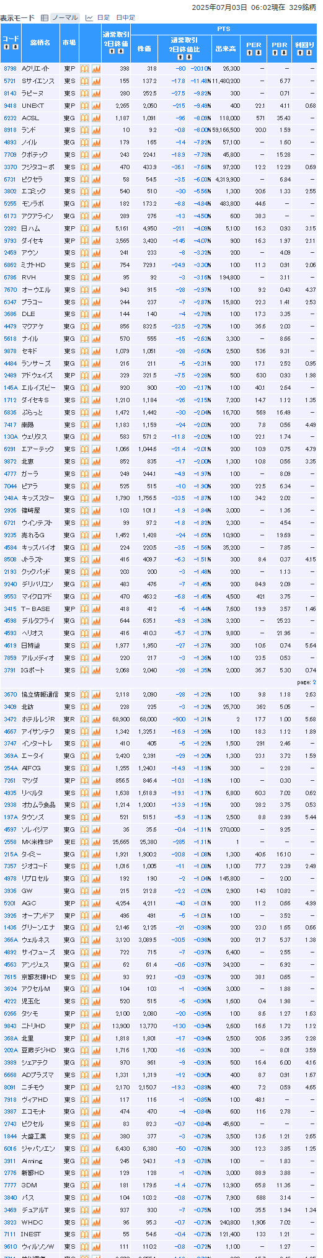Image resolution: width=323 pixels, height=1258 pixels.
Task: Click the stock name エルイズビー
Action: (38, 388)
